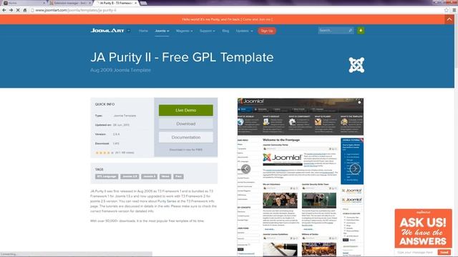Close the first Home browser tab

coord(44,3)
